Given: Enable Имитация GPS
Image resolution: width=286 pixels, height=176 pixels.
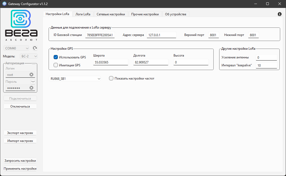Looking at the screenshot, I should [x=55, y=65].
